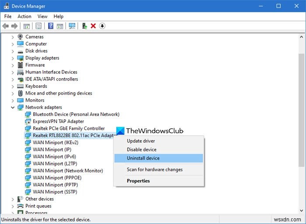Expand the Computer category

point(13,44)
